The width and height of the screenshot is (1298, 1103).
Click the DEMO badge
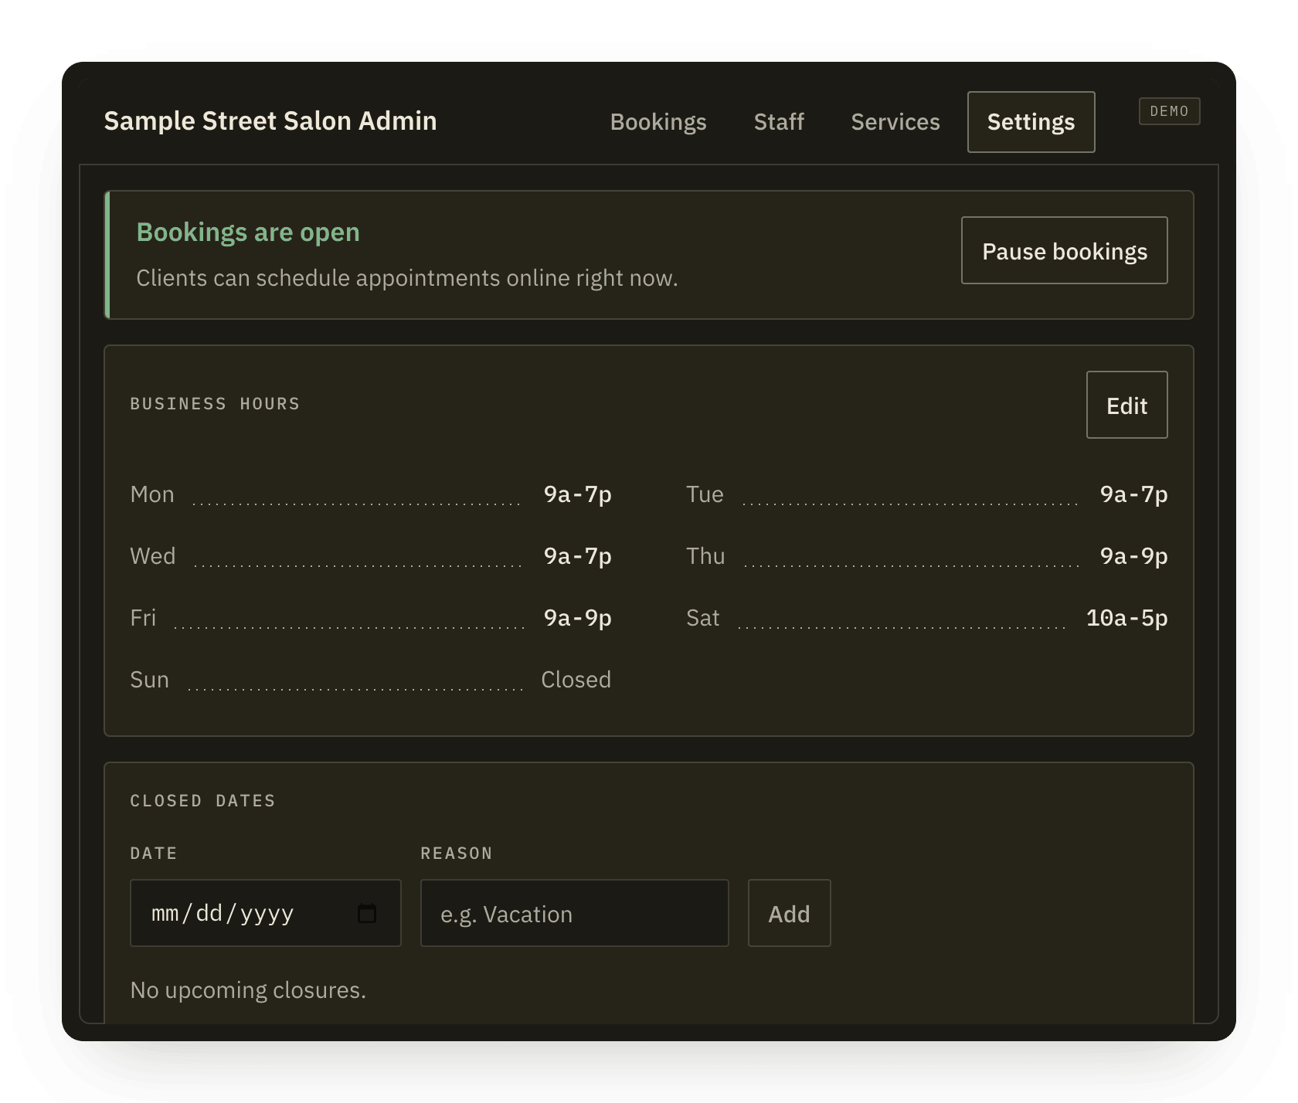[1169, 111]
